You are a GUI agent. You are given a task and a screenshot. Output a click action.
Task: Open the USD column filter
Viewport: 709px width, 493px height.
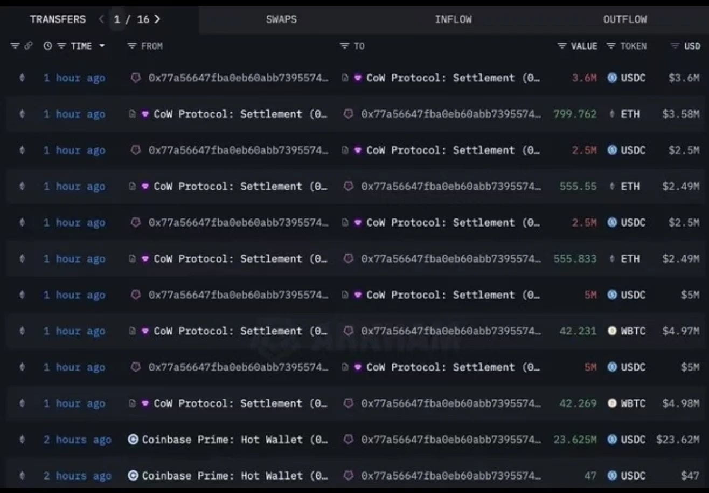[675, 46]
